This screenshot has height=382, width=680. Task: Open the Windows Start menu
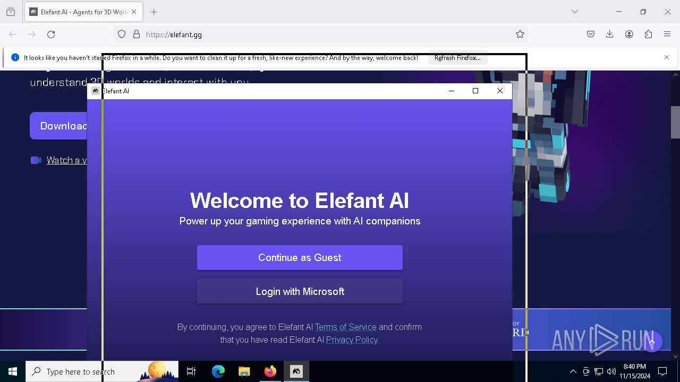13,371
